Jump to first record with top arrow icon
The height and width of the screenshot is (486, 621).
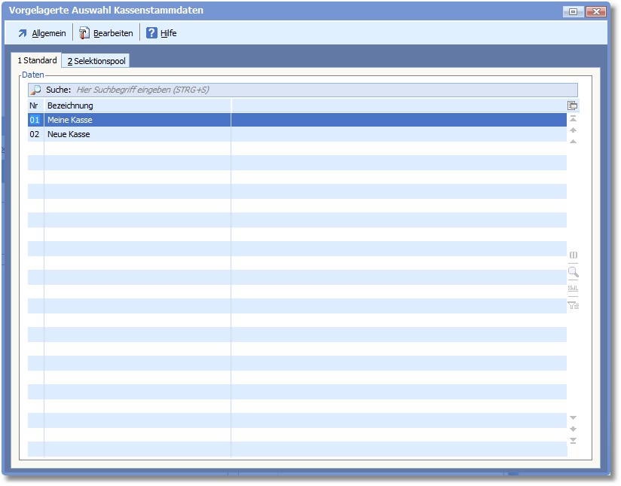[573, 119]
